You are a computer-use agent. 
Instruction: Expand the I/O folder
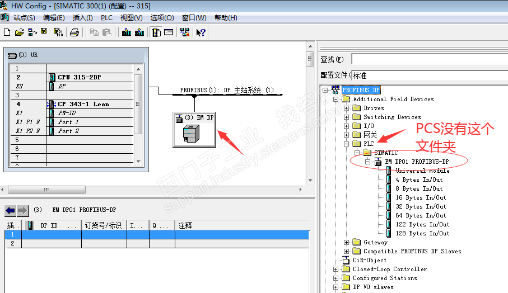pos(346,126)
